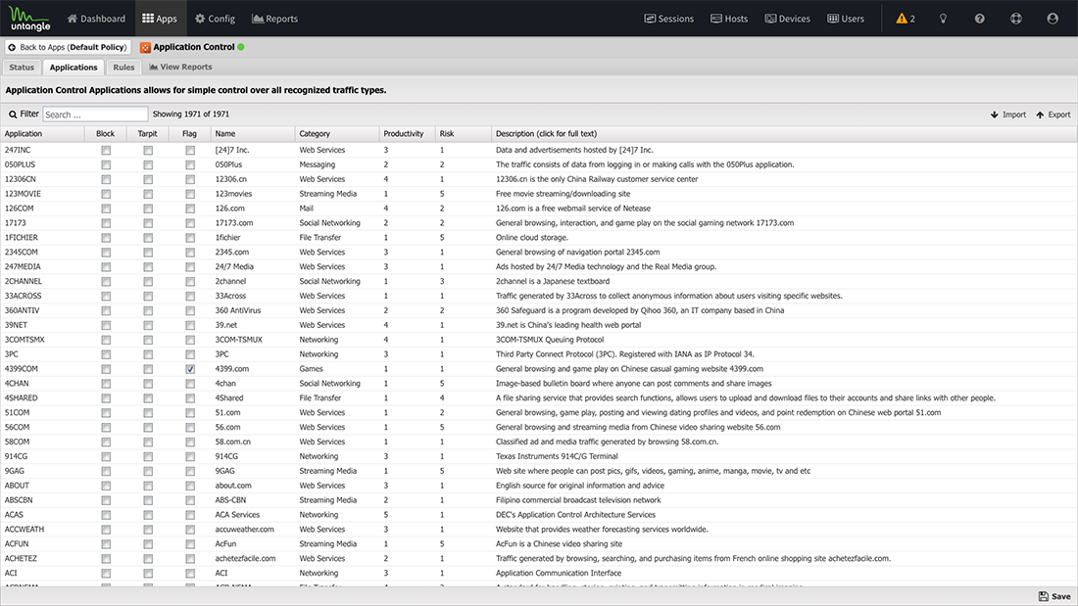Viewport: 1078px width, 606px height.
Task: Open the 360 Safeguard description text
Action: [640, 310]
